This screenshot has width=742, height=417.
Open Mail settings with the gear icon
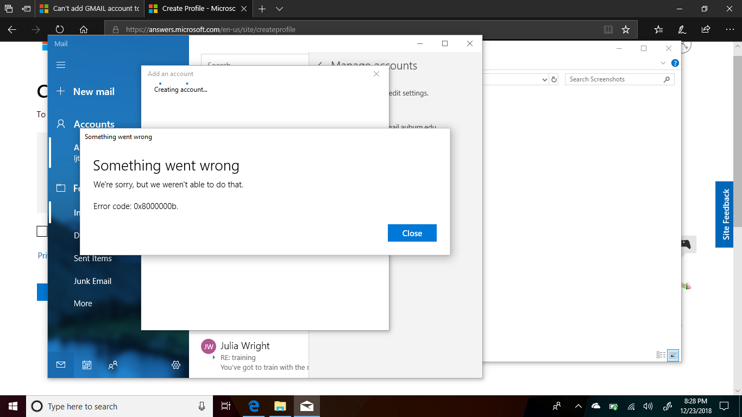point(175,365)
